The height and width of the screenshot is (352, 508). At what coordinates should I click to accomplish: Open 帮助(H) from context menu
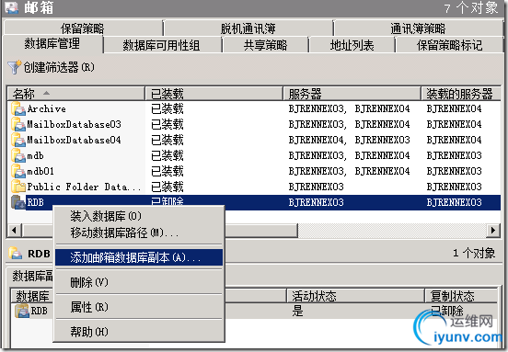point(139,332)
